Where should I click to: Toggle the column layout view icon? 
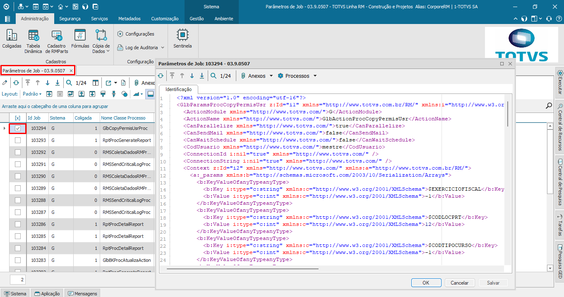(96, 83)
